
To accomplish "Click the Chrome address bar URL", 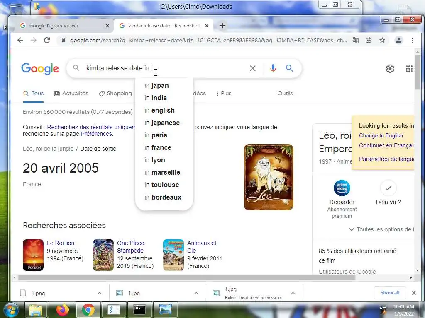I will tap(208, 40).
